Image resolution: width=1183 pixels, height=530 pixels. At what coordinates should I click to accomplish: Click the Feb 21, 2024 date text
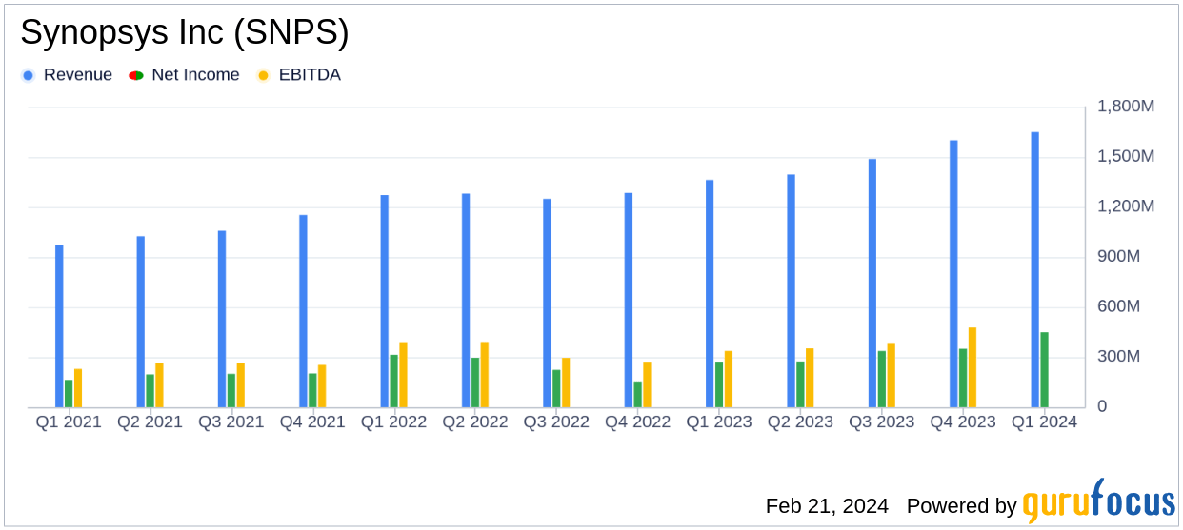pyautogui.click(x=827, y=506)
